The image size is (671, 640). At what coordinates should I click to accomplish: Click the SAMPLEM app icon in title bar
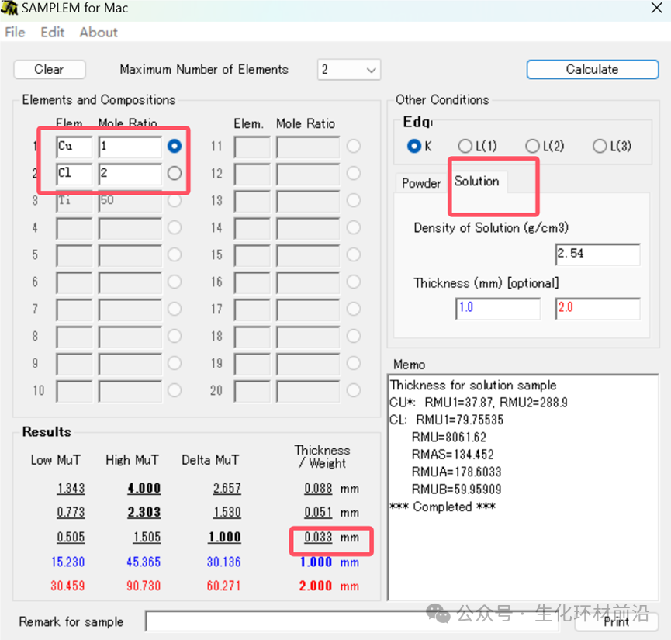point(10,9)
